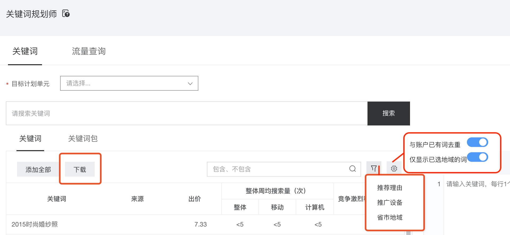
Task: Click the 下载 button
Action: pyautogui.click(x=80, y=169)
